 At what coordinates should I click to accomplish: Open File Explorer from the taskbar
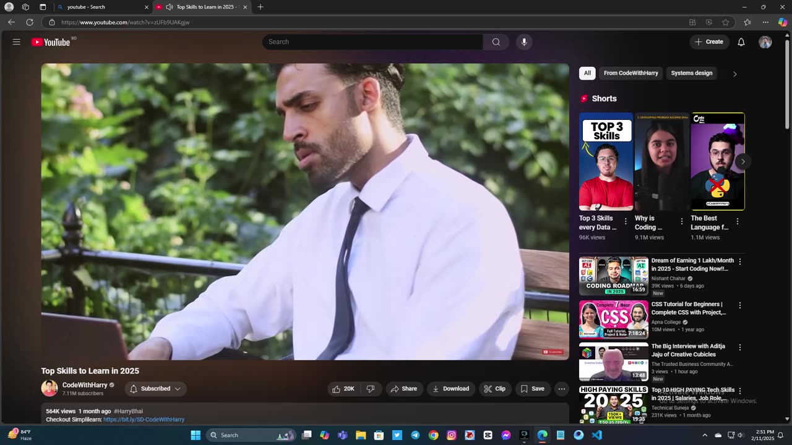361,435
